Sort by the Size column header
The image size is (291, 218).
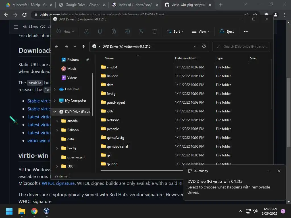tap(253, 58)
